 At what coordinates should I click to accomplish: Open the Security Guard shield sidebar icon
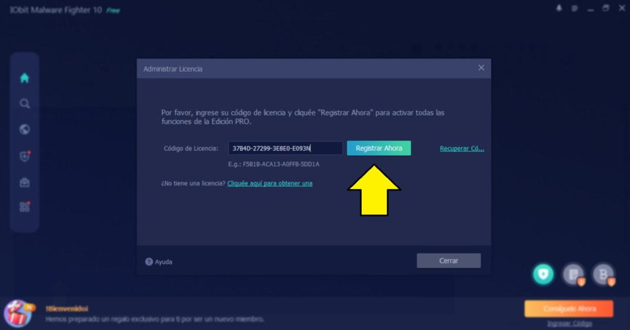coord(25,155)
